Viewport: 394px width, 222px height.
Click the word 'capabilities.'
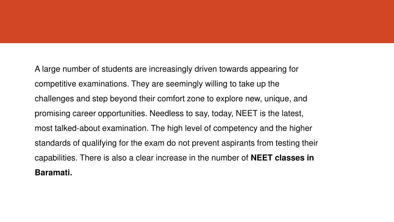[x=56, y=158]
